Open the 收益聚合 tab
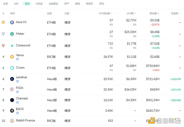 (53, 4)
